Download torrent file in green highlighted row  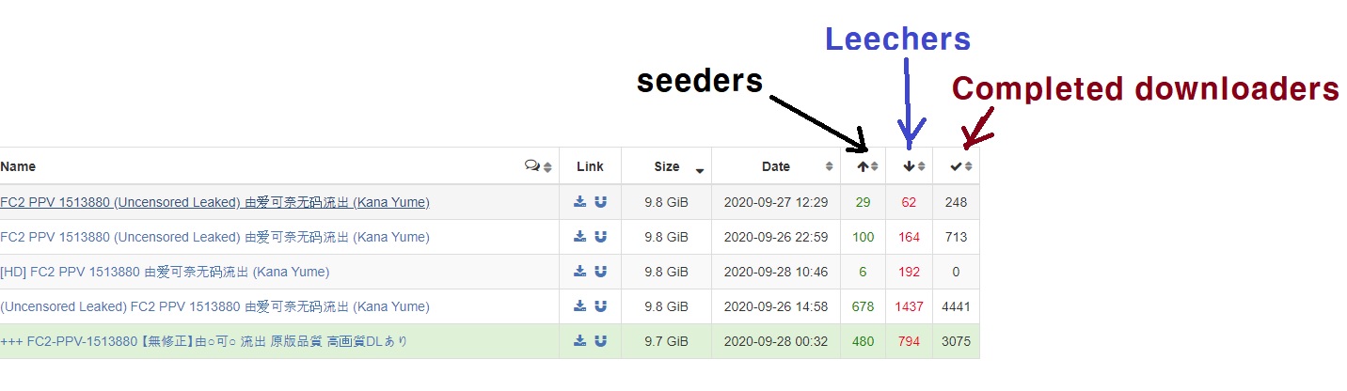tap(580, 341)
